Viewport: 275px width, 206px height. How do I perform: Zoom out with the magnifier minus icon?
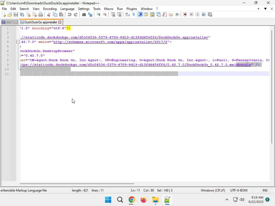(105, 14)
